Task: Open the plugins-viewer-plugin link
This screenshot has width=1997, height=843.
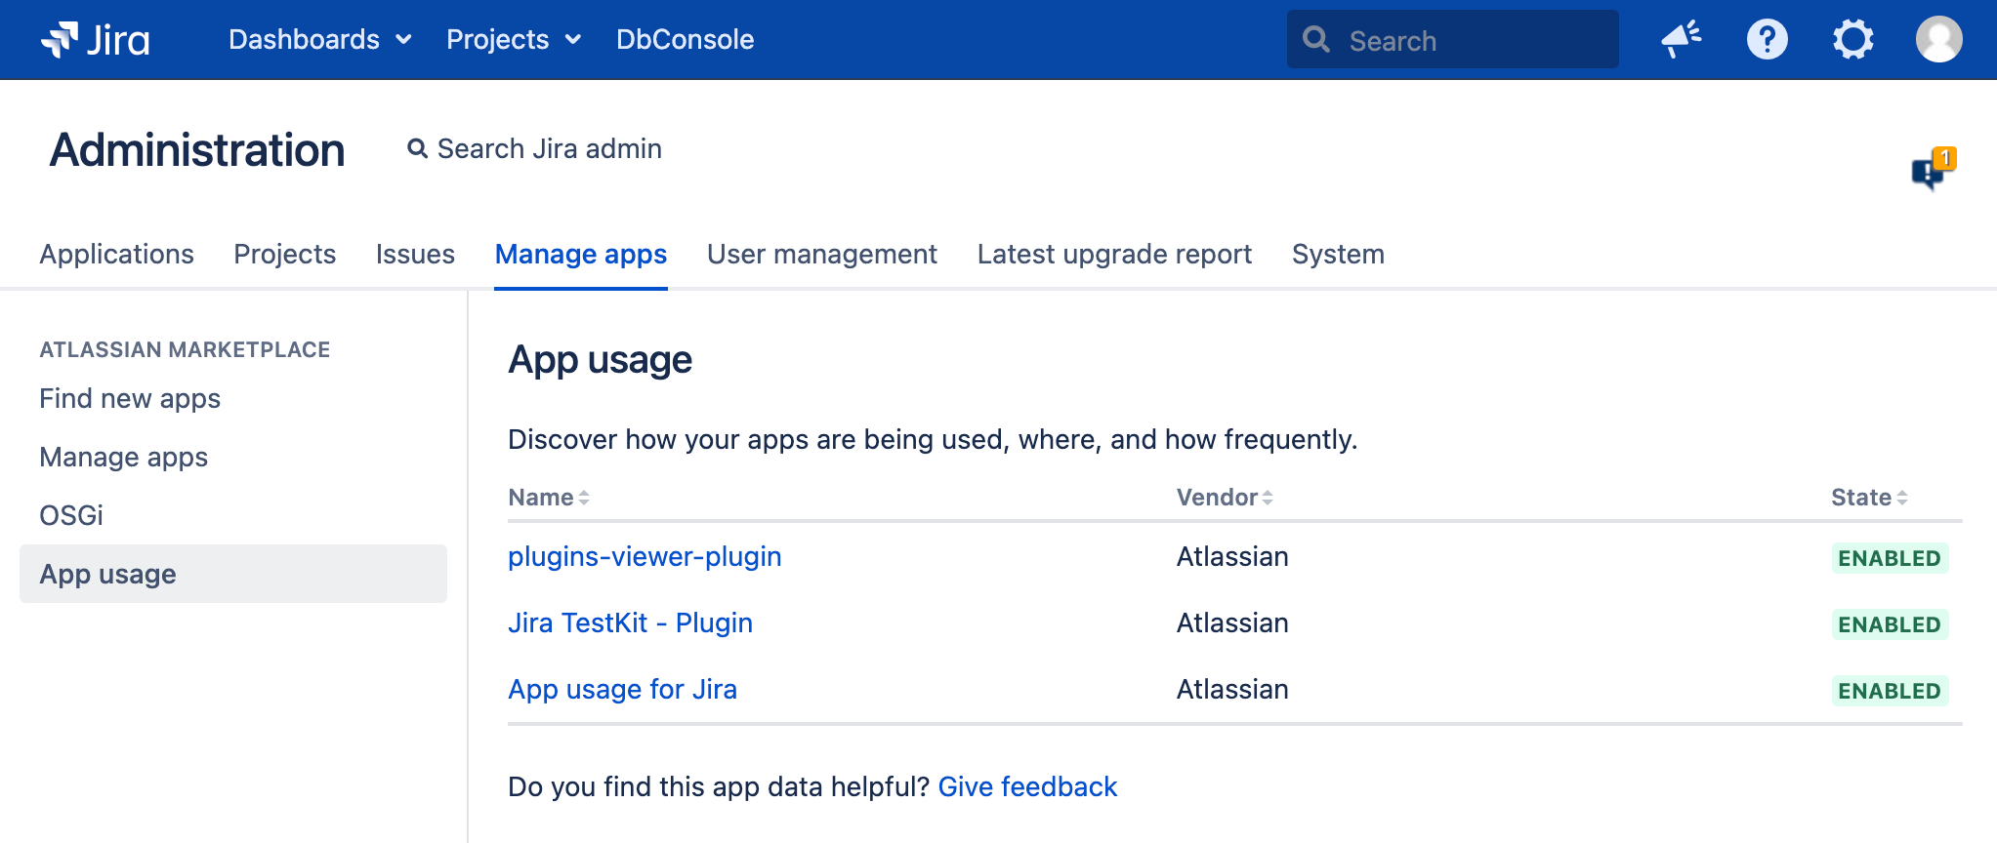Action: point(645,557)
